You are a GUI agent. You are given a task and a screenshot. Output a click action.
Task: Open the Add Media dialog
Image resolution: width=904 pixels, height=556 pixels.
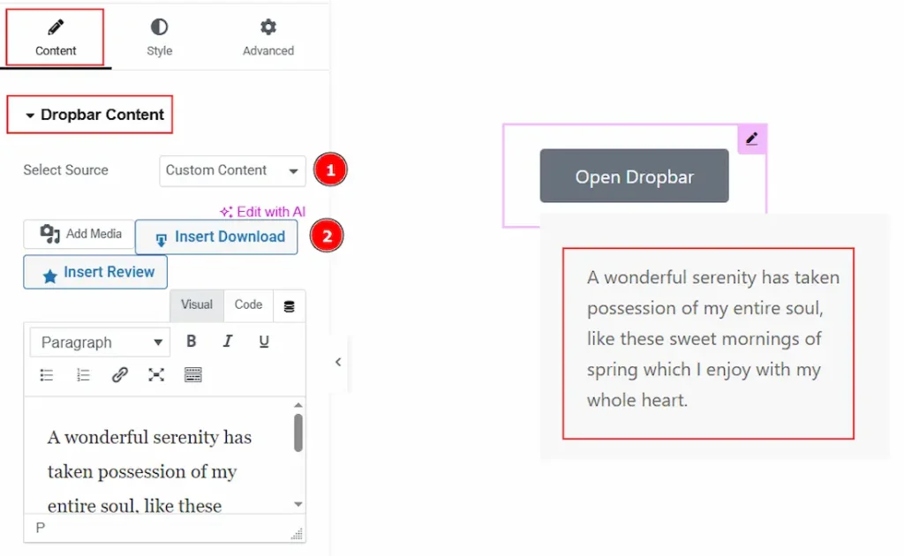pyautogui.click(x=78, y=234)
